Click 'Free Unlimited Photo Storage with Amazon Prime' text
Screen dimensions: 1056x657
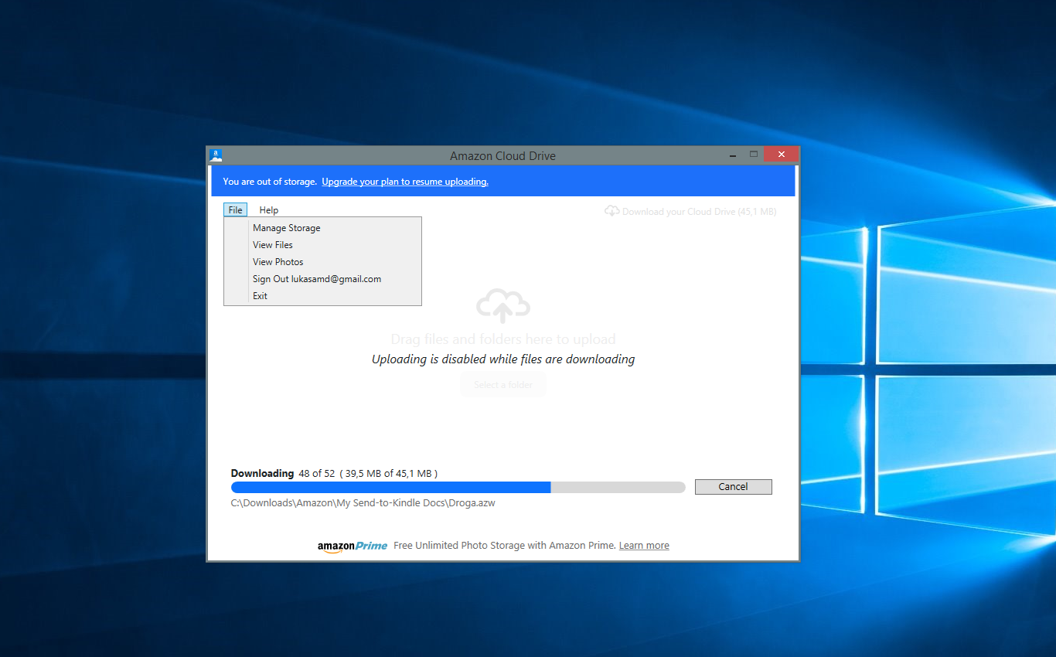[505, 546]
